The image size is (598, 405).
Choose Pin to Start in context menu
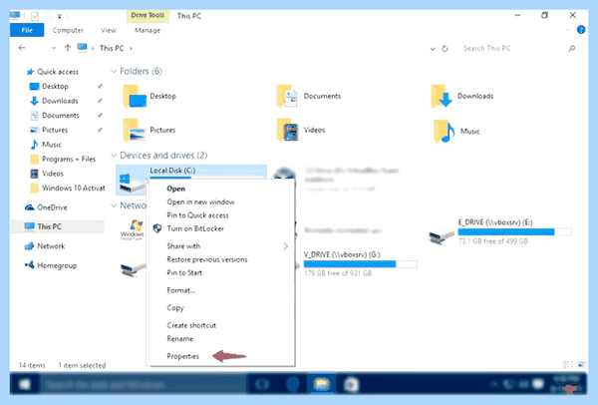(x=184, y=273)
